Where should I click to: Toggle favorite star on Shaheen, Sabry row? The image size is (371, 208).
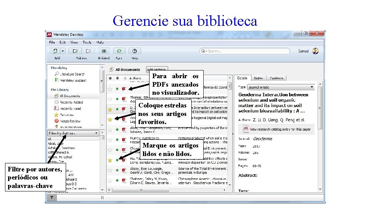click(110, 181)
